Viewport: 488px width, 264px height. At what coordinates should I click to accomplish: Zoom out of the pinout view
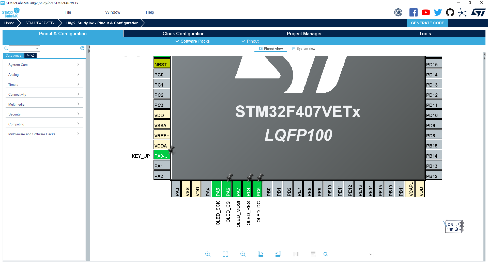pos(243,254)
